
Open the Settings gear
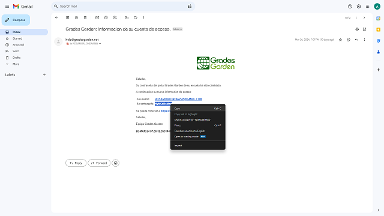coord(359,7)
